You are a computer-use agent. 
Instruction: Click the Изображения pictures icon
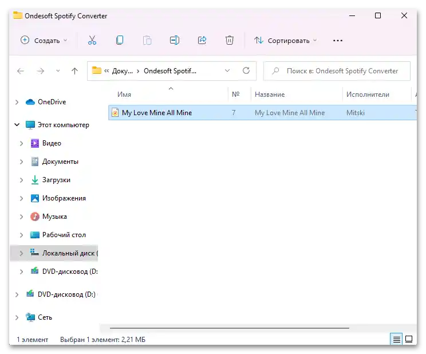pyautogui.click(x=35, y=198)
